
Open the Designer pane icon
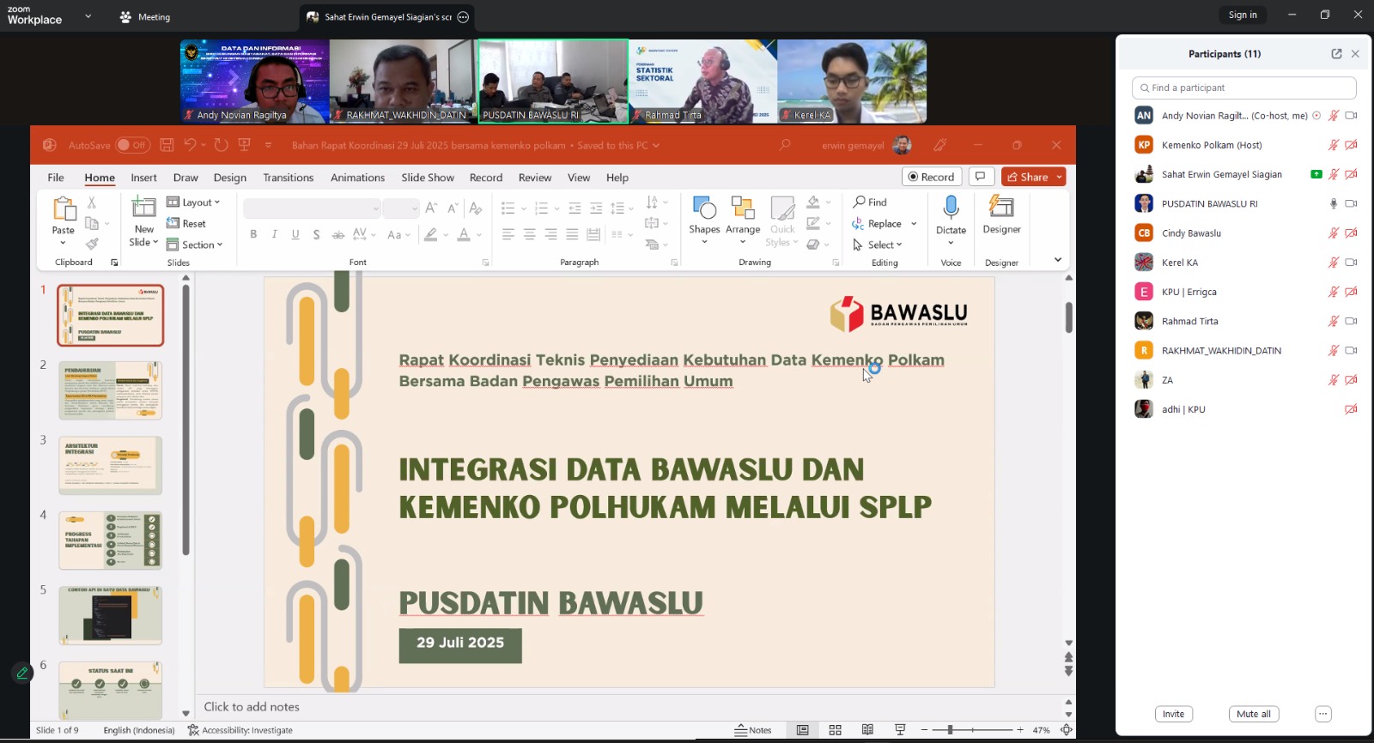point(1001,207)
